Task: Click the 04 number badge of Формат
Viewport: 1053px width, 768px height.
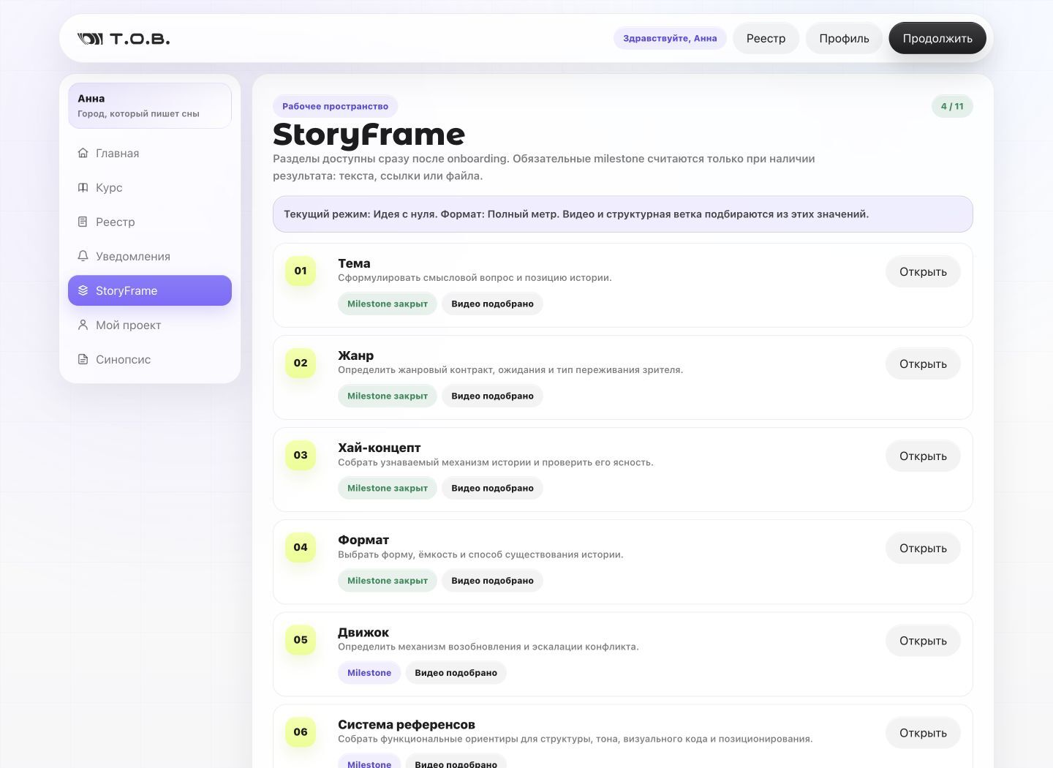Action: tap(301, 547)
